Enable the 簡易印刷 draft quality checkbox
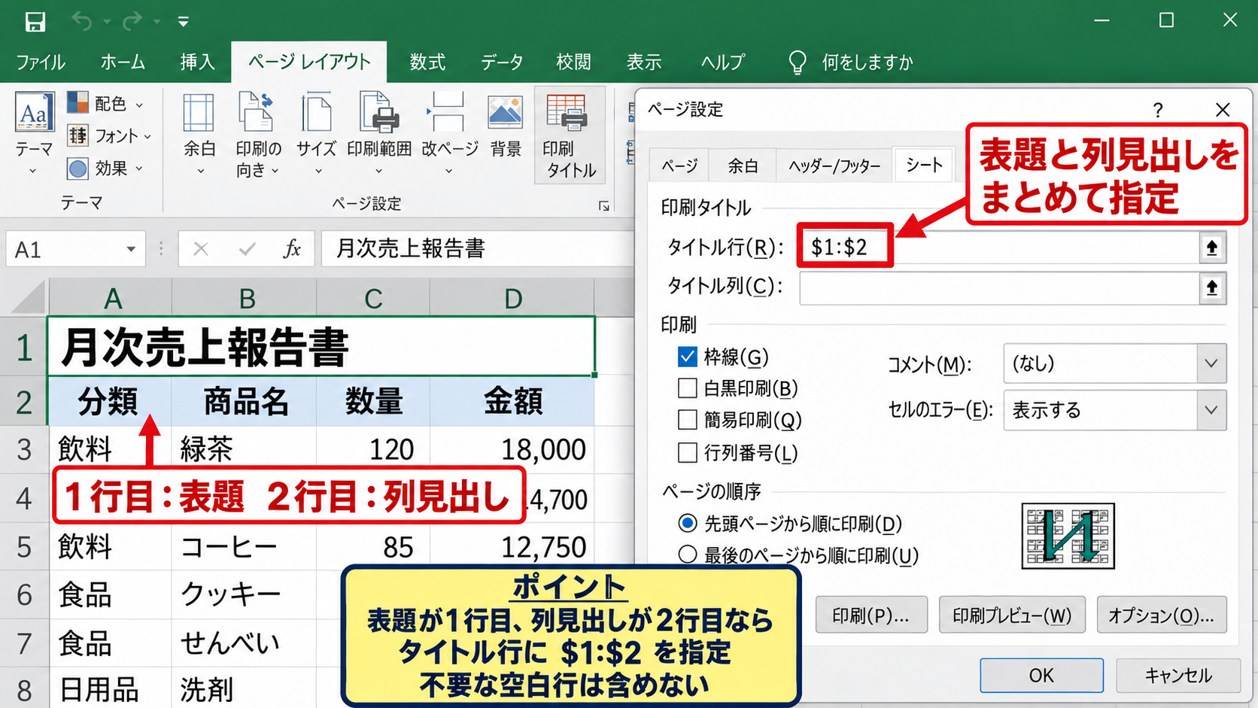 click(x=687, y=420)
